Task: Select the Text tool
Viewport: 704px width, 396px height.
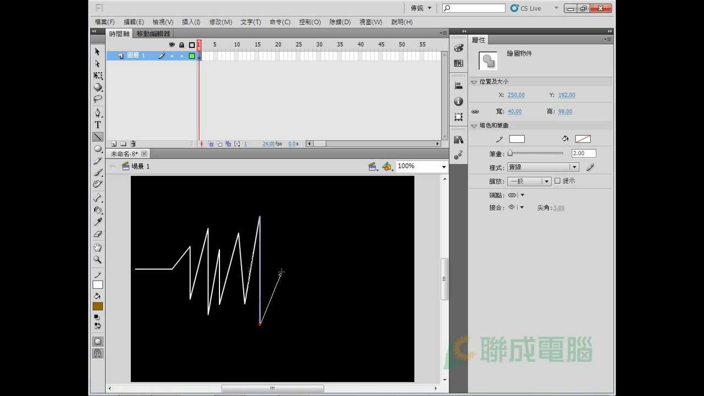Action: click(97, 125)
